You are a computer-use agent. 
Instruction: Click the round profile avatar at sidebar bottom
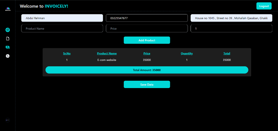(8, 120)
